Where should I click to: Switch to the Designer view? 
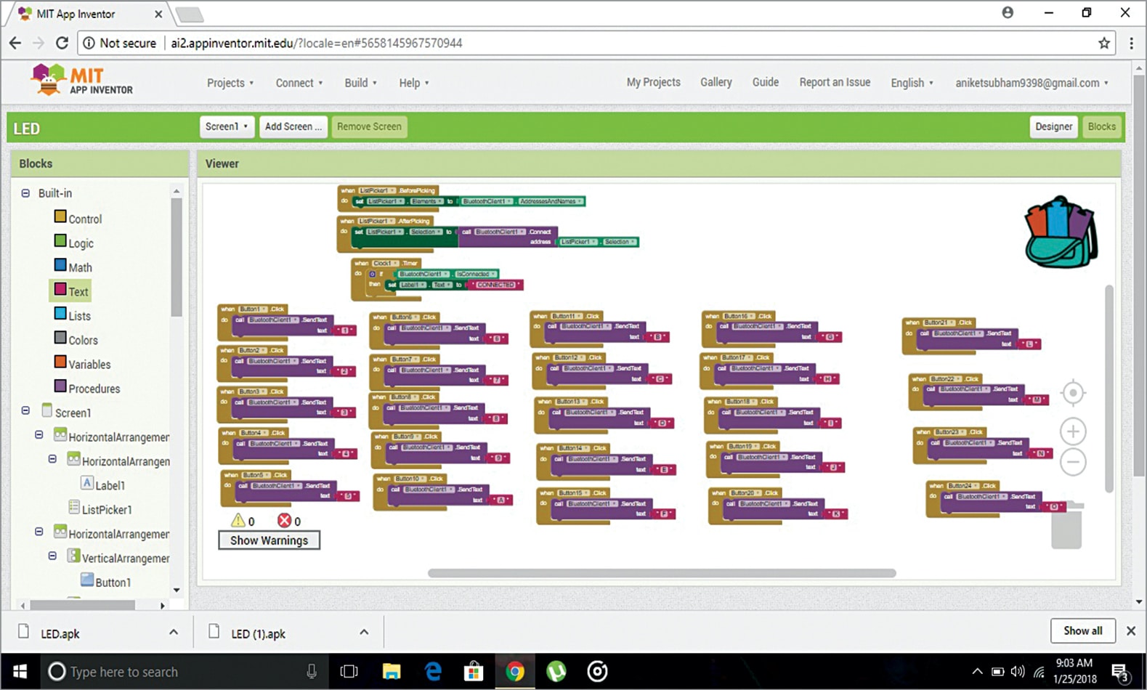1053,126
